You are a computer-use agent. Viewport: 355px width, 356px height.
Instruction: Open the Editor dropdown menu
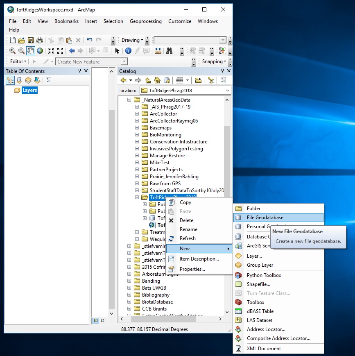[18, 61]
